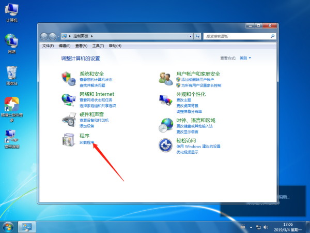Open the 文件(F) menu

pyautogui.click(x=48, y=46)
